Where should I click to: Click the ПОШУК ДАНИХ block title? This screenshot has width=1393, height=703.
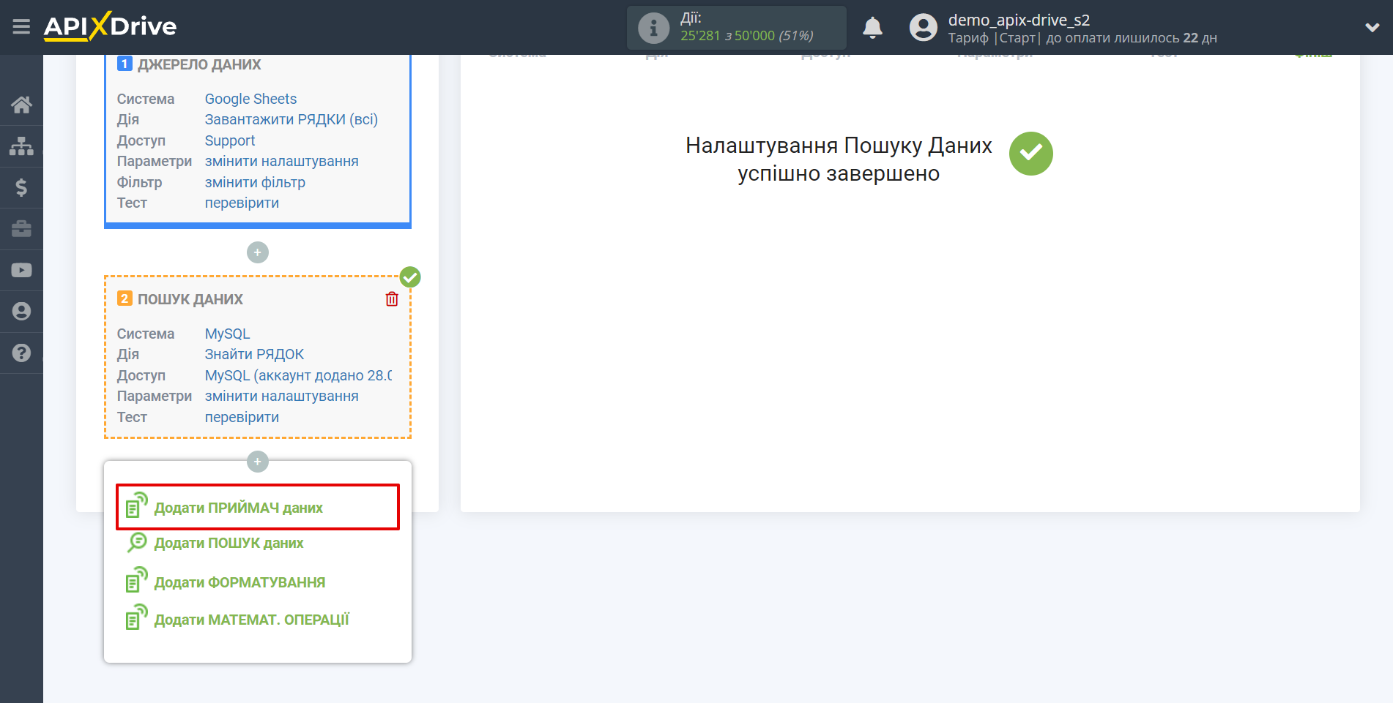click(x=190, y=299)
